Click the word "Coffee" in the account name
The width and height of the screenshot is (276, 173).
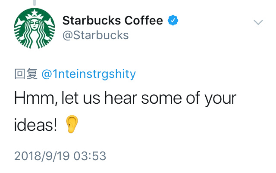[144, 20]
